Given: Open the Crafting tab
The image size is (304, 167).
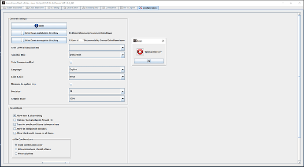Looking at the screenshot, I should pyautogui.click(x=53, y=8).
